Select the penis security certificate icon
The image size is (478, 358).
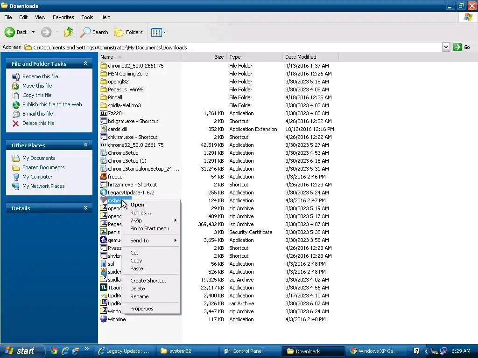[104, 232]
